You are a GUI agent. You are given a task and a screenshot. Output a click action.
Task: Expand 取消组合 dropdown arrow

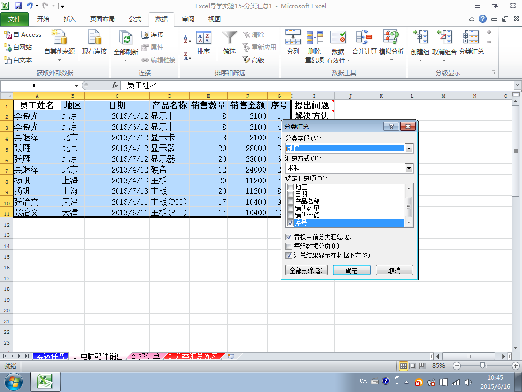click(x=444, y=61)
